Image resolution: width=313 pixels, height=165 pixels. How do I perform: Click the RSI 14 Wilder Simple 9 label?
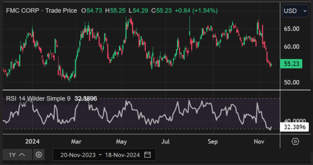(38, 98)
